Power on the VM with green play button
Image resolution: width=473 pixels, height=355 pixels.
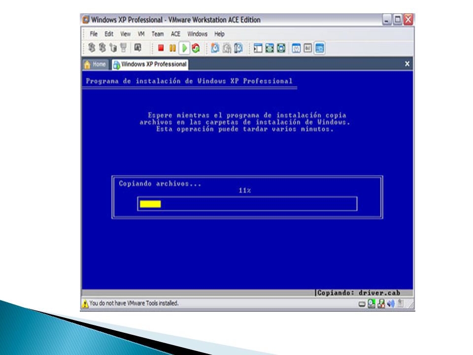point(184,48)
